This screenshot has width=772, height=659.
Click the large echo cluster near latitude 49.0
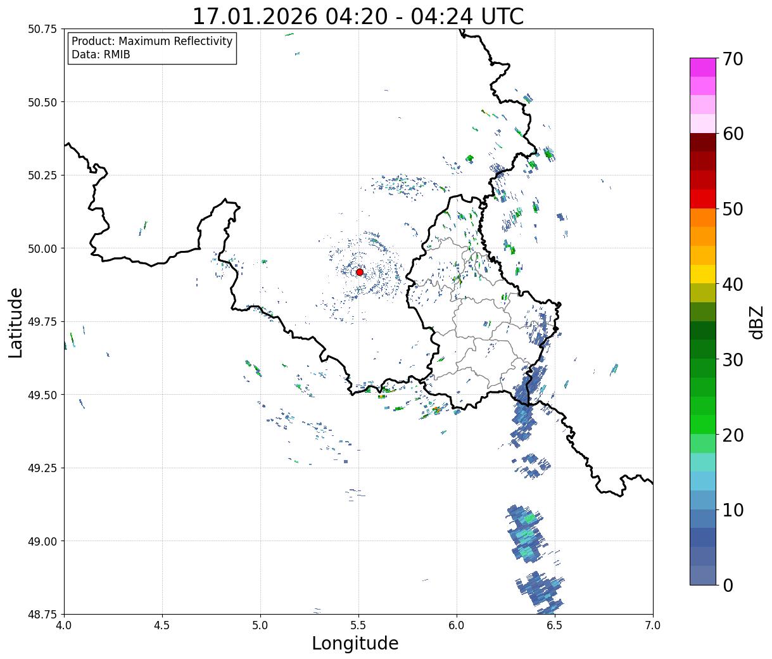click(x=527, y=534)
